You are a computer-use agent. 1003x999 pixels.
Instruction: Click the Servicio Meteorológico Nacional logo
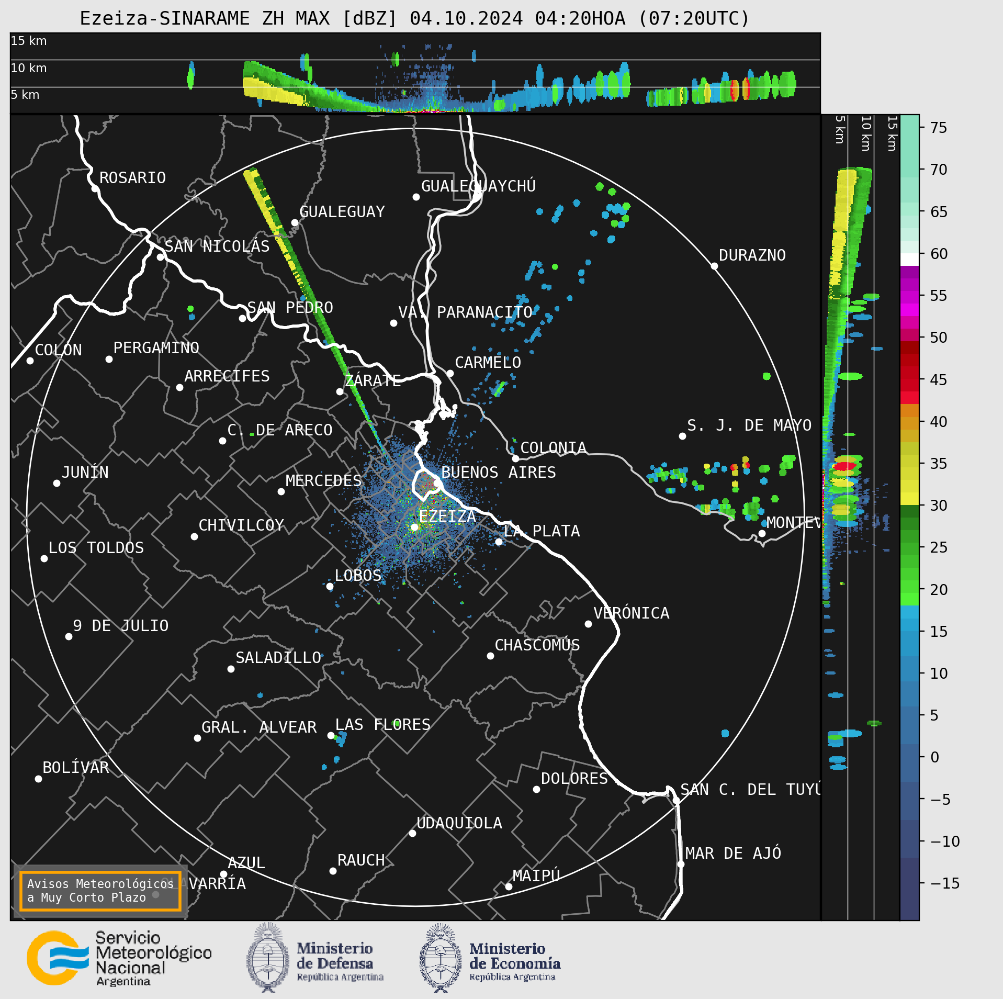point(119,958)
